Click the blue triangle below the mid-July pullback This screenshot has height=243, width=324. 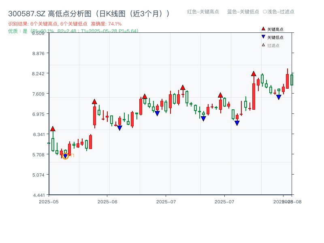click(203, 118)
